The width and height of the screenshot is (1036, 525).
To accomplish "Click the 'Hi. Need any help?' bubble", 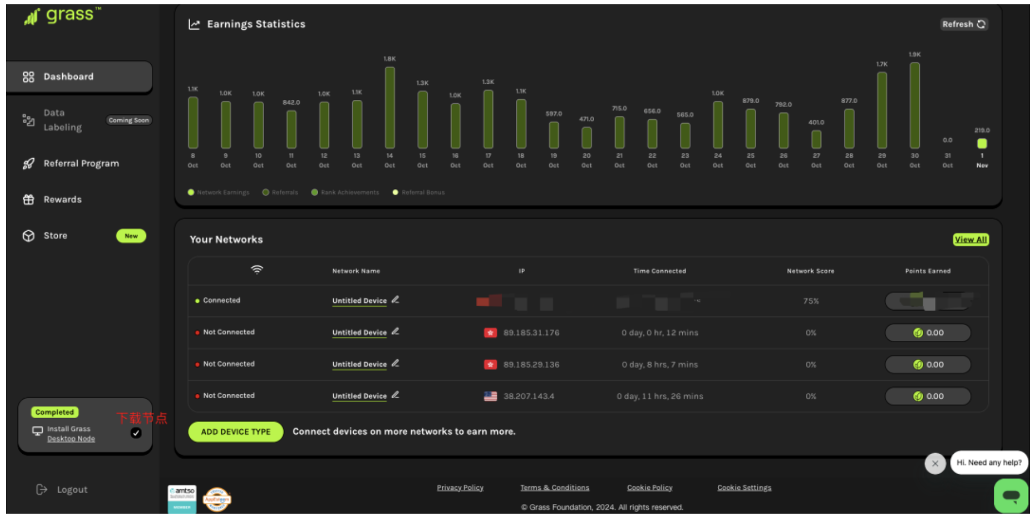I will click(989, 462).
